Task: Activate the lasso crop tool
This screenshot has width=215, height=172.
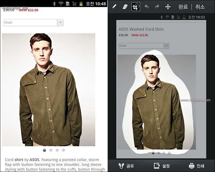Action: pyautogui.click(x=136, y=7)
